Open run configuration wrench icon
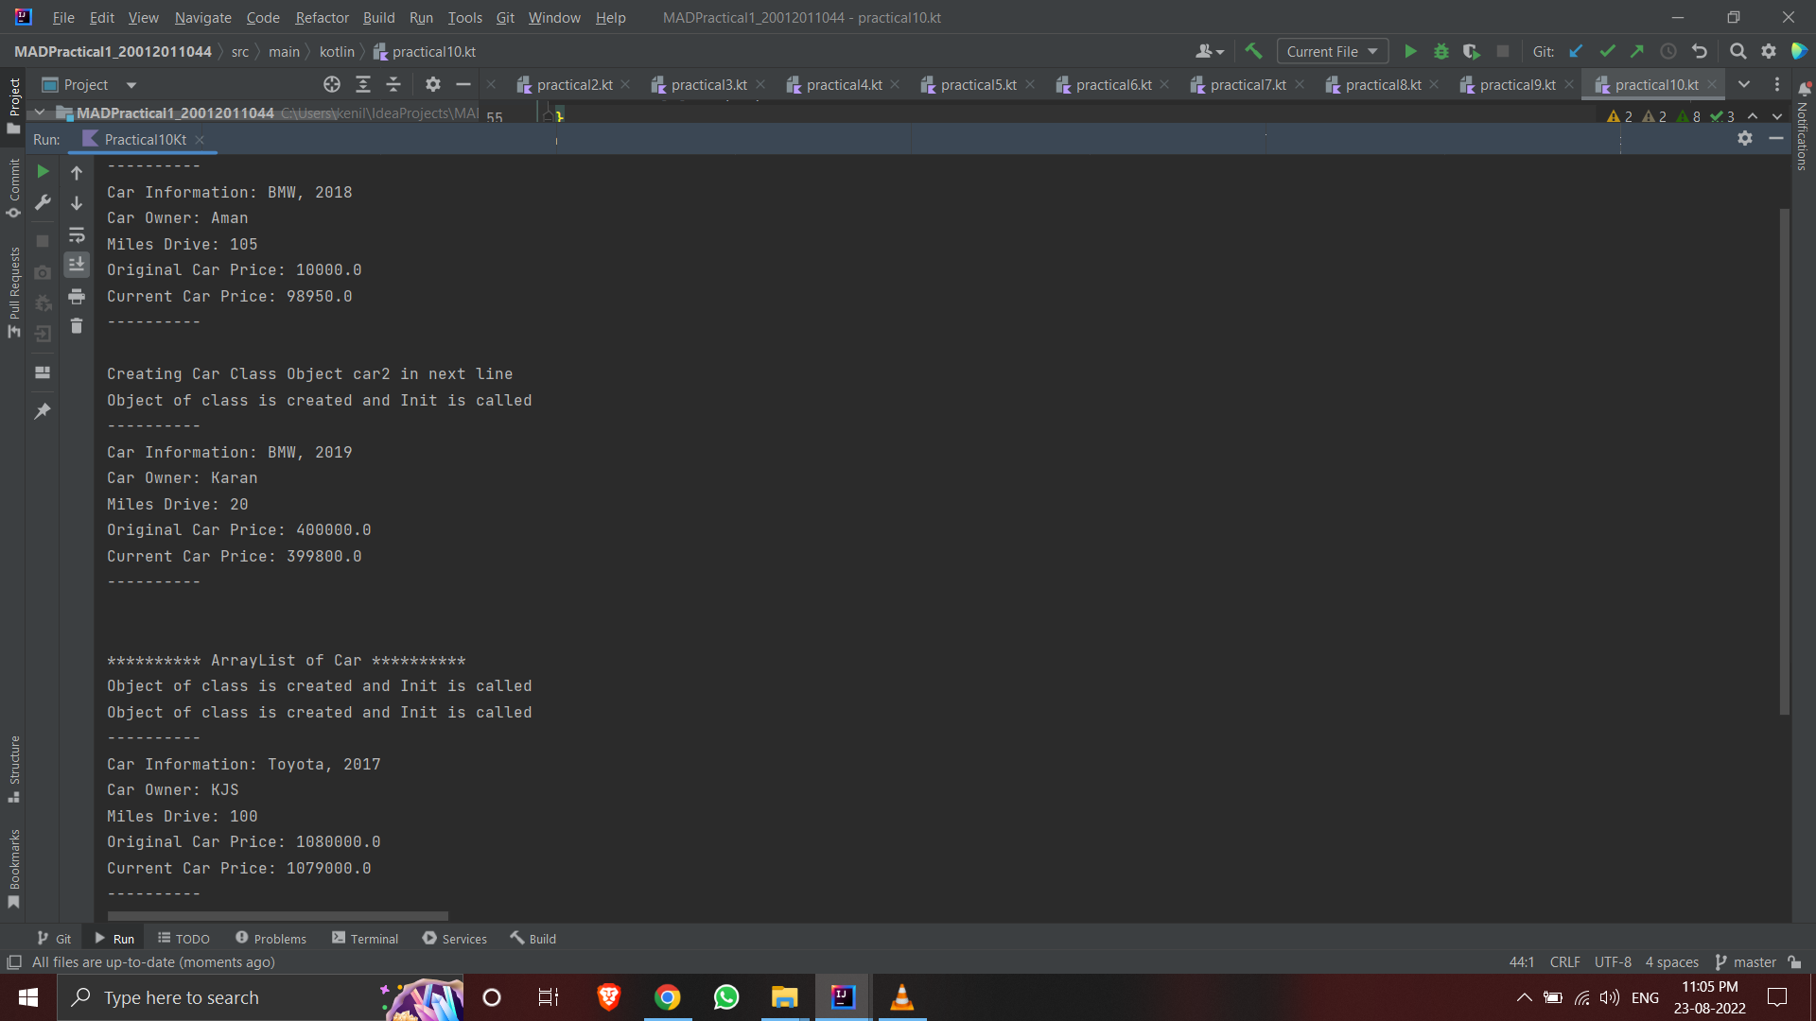Viewport: 1816px width, 1021px height. coord(43,202)
